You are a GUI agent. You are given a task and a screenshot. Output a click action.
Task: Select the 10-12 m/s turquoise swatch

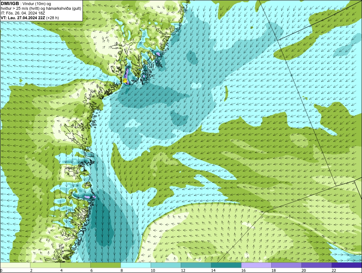166,265
